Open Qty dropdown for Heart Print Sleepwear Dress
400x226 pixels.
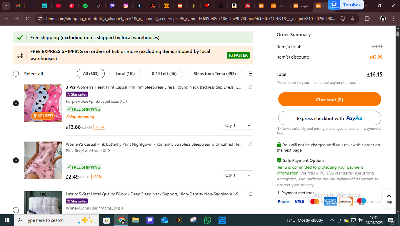pos(238,125)
